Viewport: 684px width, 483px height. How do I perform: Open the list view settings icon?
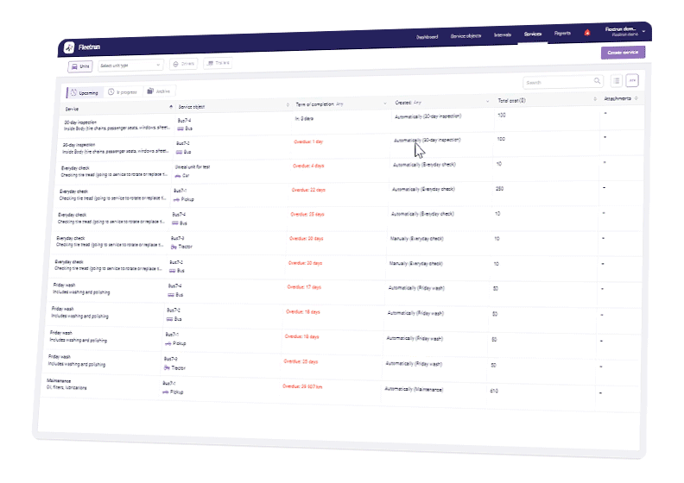click(x=617, y=80)
